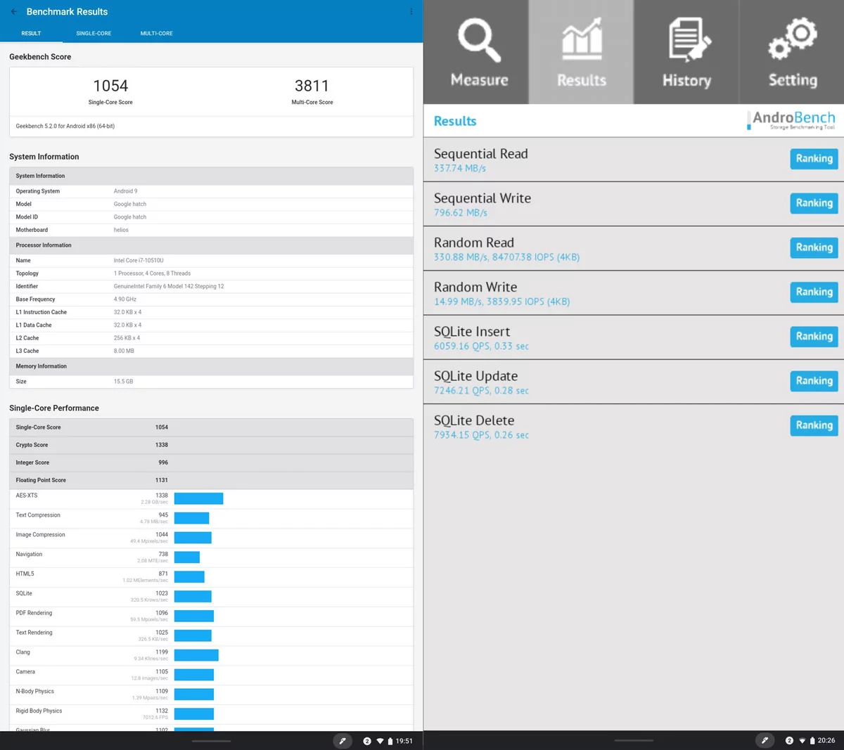
Task: Click the 796.62 MB/s Sequential Write value
Action: pyautogui.click(x=461, y=213)
